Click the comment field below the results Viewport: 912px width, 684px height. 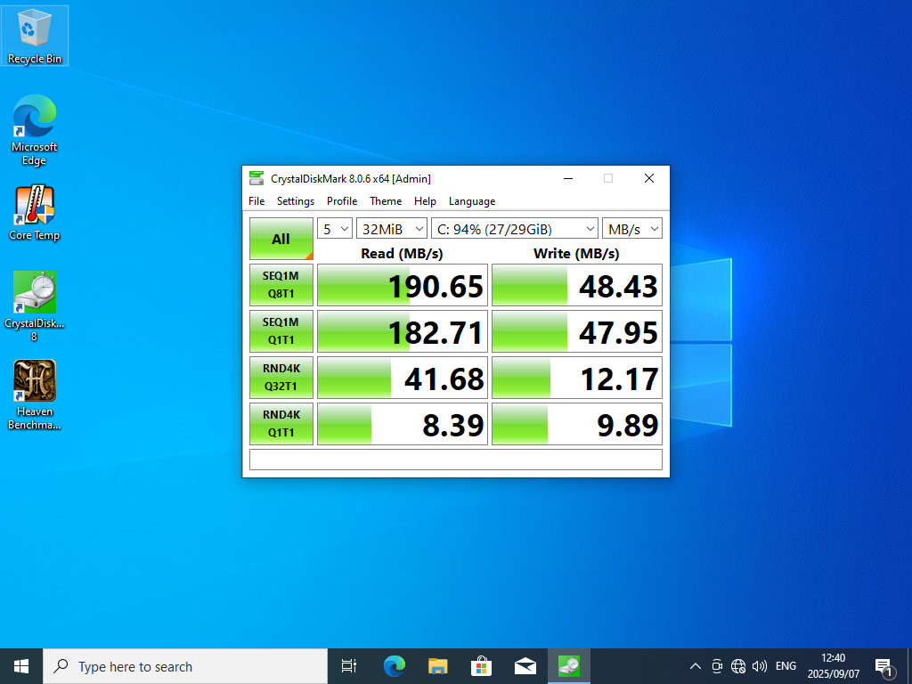(x=455, y=460)
